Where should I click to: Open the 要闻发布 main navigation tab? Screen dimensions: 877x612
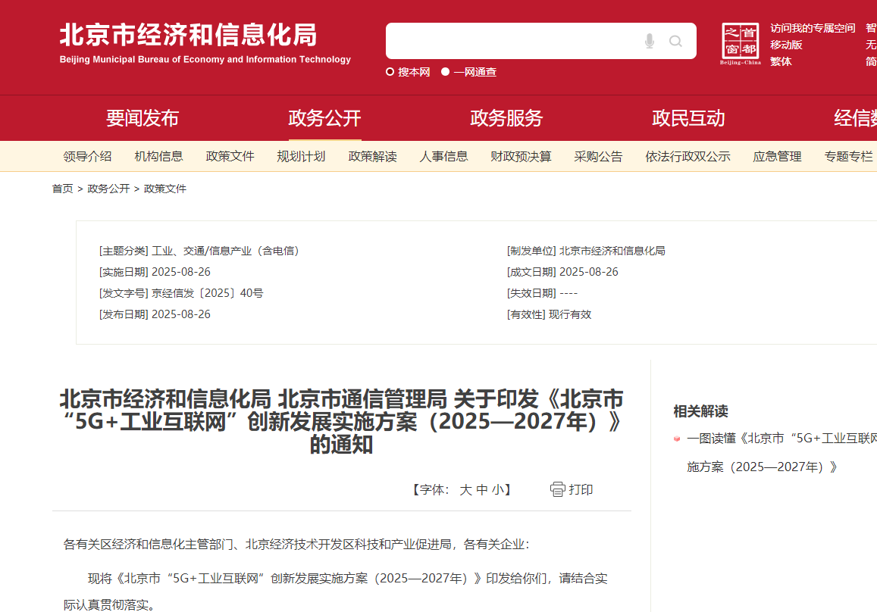[143, 118]
